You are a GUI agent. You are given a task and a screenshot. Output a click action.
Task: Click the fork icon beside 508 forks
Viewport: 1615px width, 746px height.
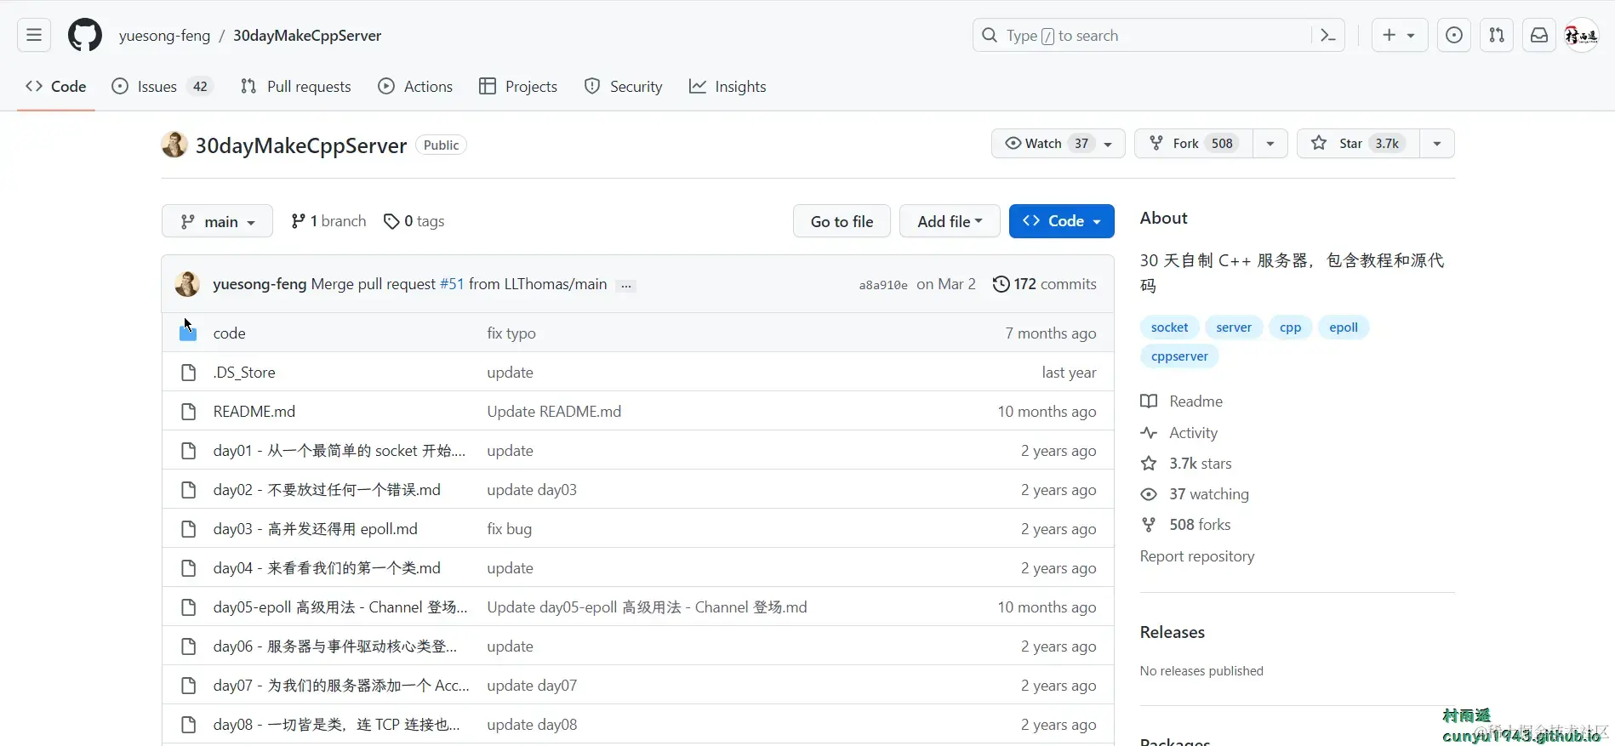(x=1149, y=525)
